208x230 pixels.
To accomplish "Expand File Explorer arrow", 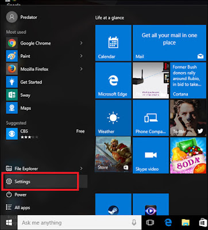I will pos(82,168).
